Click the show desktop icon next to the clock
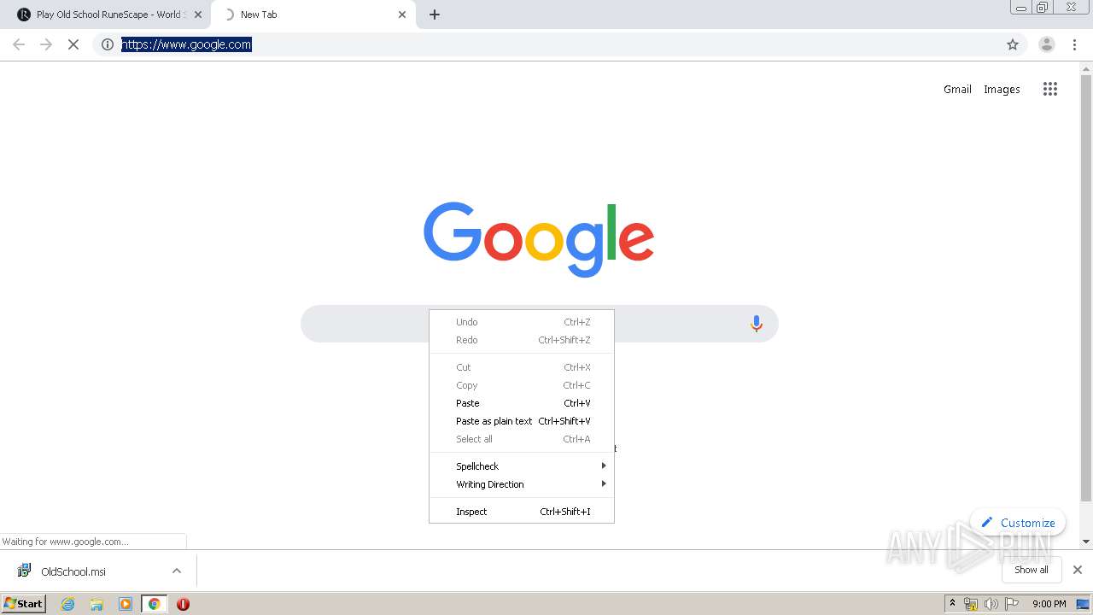 [1083, 604]
